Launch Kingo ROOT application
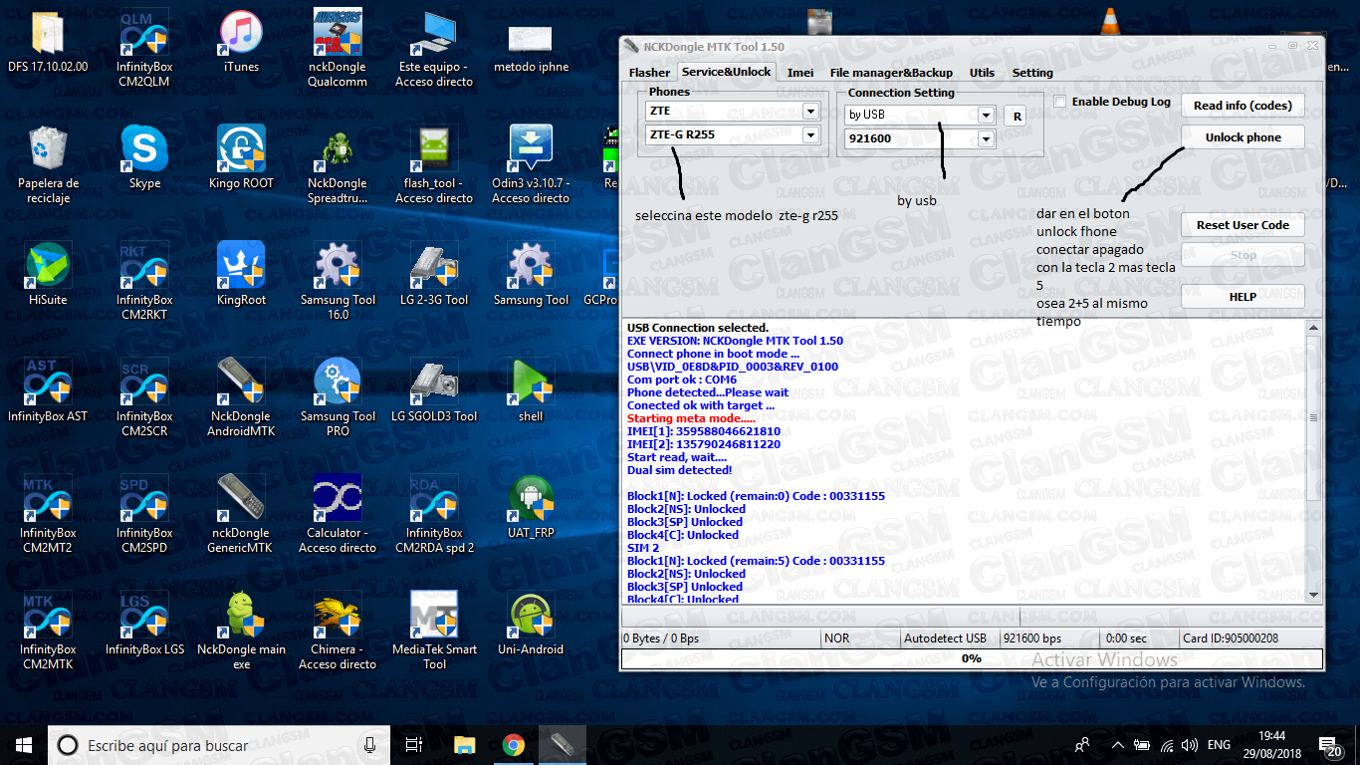1360x765 pixels. pos(241,158)
